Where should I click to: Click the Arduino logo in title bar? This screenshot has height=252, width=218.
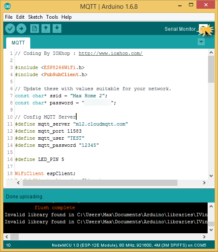click(x=7, y=6)
